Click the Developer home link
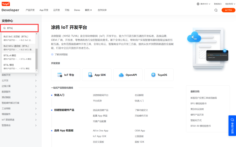Screen dimensions: 236x147 (x=10, y=10)
